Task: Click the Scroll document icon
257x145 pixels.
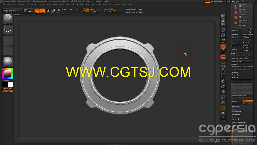Action: tap(223, 25)
